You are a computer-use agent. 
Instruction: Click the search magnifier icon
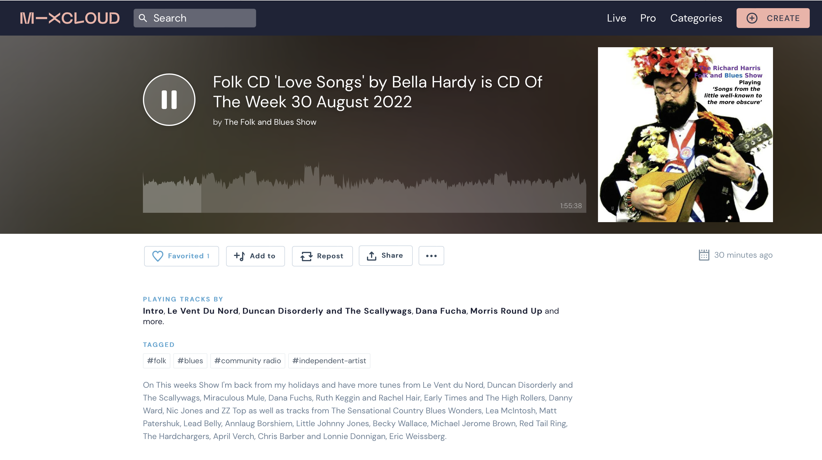tap(143, 18)
